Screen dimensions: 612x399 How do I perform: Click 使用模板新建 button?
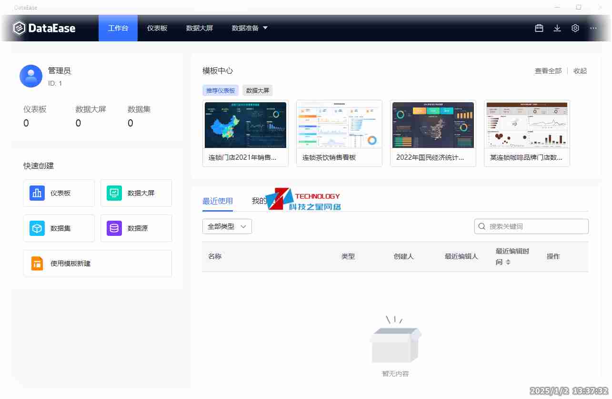tap(98, 263)
